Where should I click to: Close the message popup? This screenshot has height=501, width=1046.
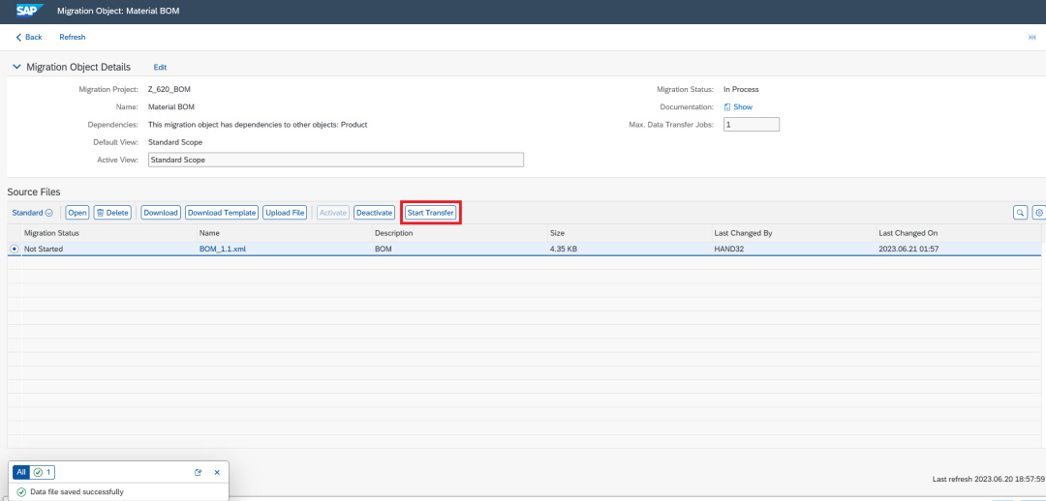[x=217, y=472]
